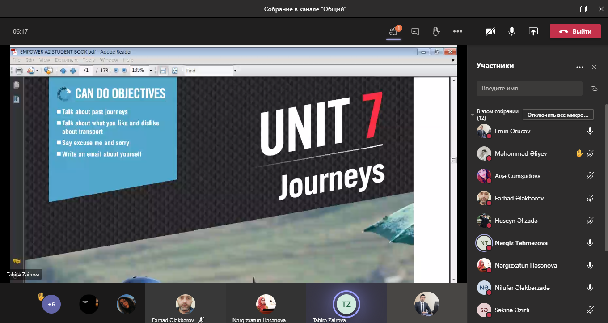This screenshot has height=323, width=608.
Task: Select Hüseyn Əlizadə participant name
Action: (x=516, y=221)
